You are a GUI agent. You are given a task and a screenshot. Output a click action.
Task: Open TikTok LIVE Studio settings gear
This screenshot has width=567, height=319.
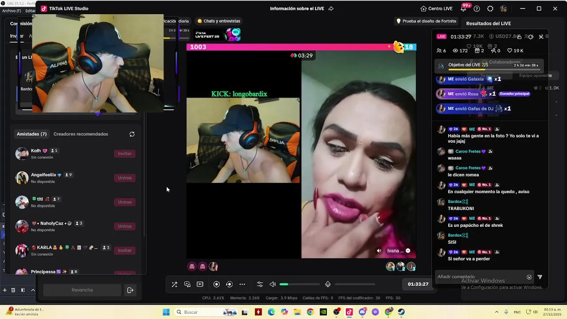coord(490,8)
